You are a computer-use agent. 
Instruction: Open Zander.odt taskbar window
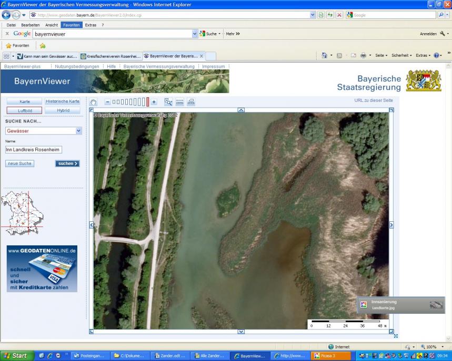[x=170, y=356]
